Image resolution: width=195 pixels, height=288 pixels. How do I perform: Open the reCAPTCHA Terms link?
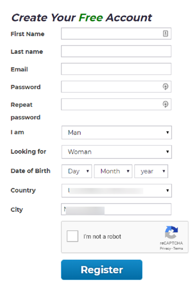point(178,248)
